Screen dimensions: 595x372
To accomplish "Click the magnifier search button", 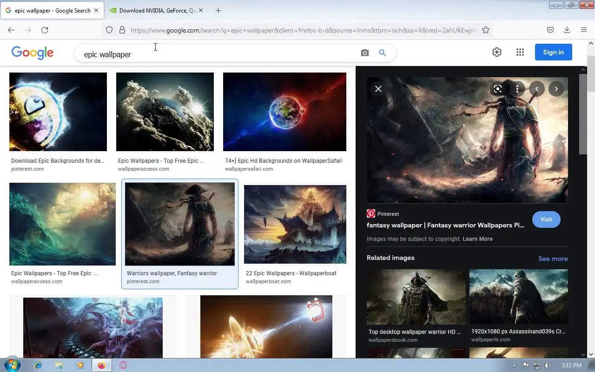I will pos(382,53).
